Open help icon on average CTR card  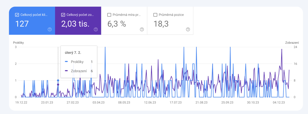(142, 30)
